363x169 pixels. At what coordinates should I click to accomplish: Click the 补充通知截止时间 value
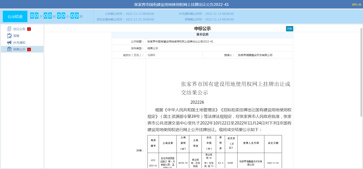(219, 14)
